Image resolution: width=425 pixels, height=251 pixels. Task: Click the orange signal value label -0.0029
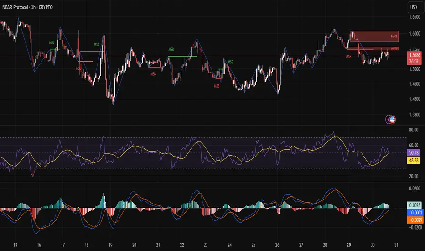[415, 220]
